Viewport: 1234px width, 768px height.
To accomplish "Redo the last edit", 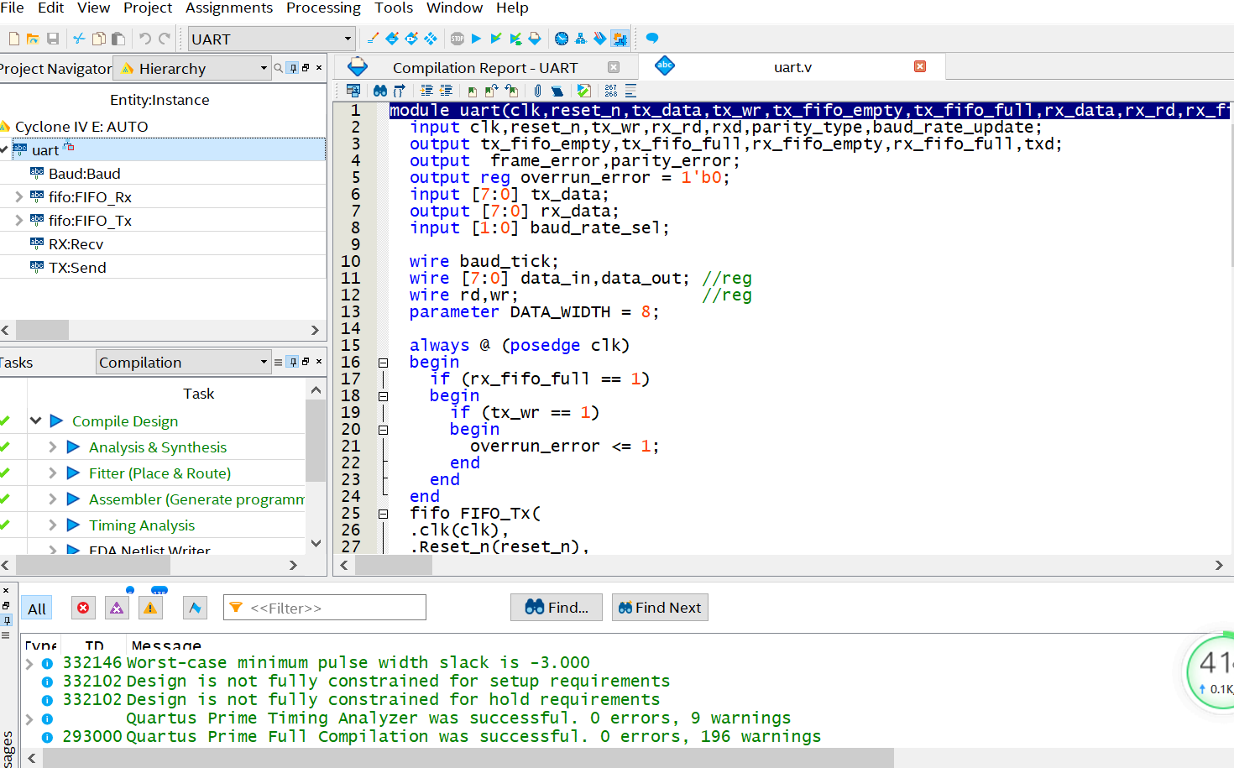I will coord(165,39).
